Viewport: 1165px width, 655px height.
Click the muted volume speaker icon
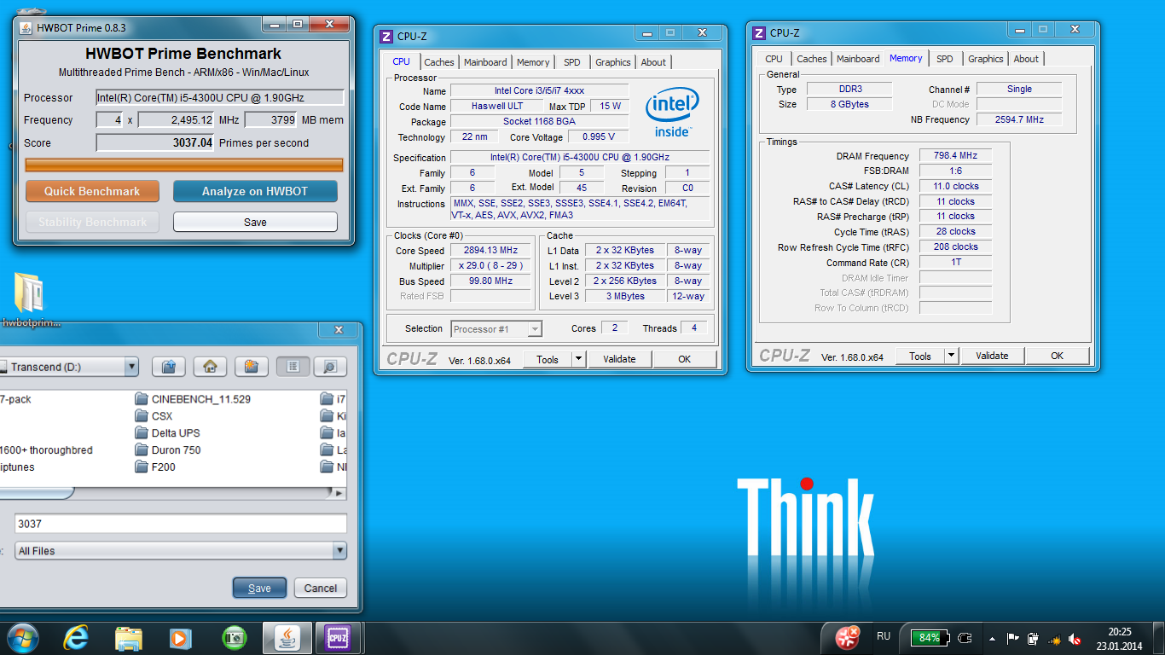pos(1075,638)
